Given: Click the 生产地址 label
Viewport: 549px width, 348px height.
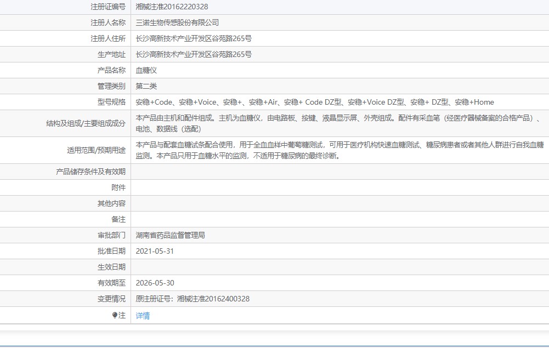Looking at the screenshot, I should 111,54.
